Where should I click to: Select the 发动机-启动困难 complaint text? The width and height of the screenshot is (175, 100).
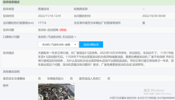point(48,30)
